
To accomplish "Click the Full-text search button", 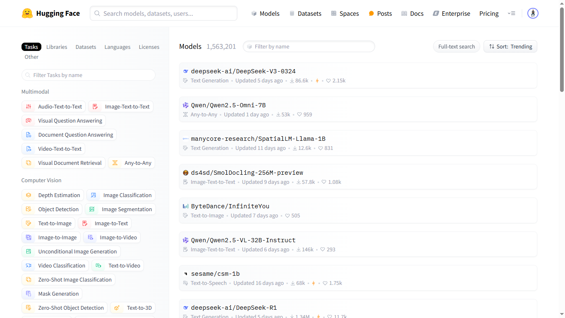I will click(457, 46).
